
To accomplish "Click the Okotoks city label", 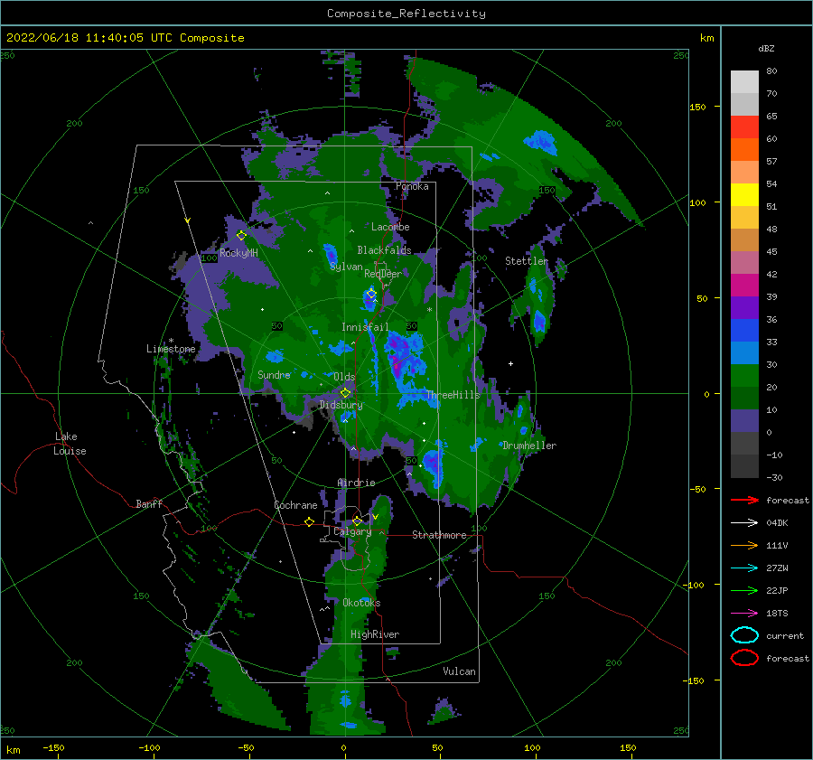I will (x=361, y=603).
